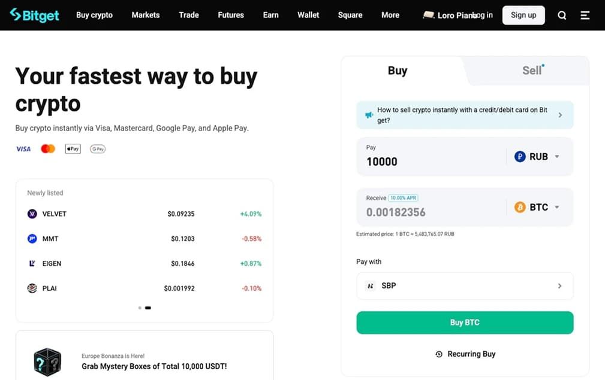Image resolution: width=605 pixels, height=380 pixels.
Task: Expand the SBP payment method selector
Action: click(465, 285)
